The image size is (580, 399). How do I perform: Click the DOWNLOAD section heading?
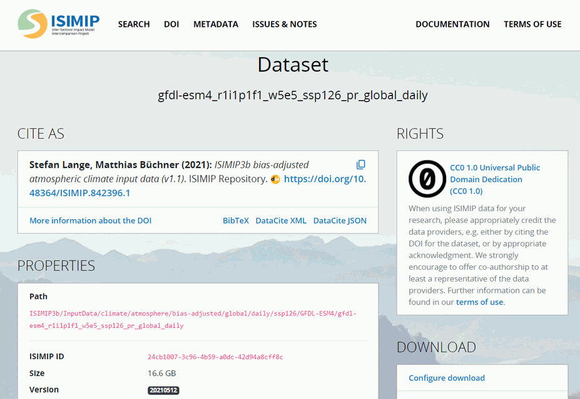tap(436, 347)
